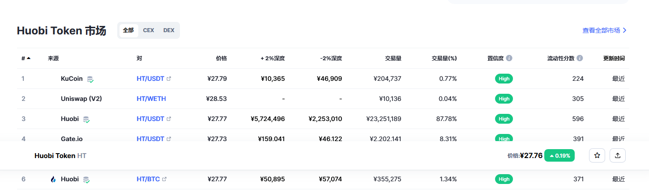Click the Huobi flame logo in row 6

[x=53, y=179]
